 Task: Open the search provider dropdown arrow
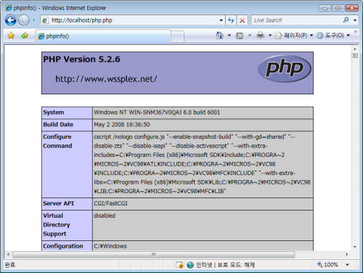[x=355, y=20]
